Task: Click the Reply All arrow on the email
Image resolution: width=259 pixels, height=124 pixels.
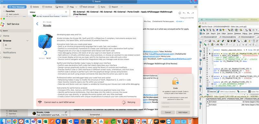Action: coord(188,13)
